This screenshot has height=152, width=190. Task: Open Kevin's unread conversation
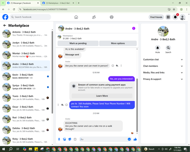25,76
